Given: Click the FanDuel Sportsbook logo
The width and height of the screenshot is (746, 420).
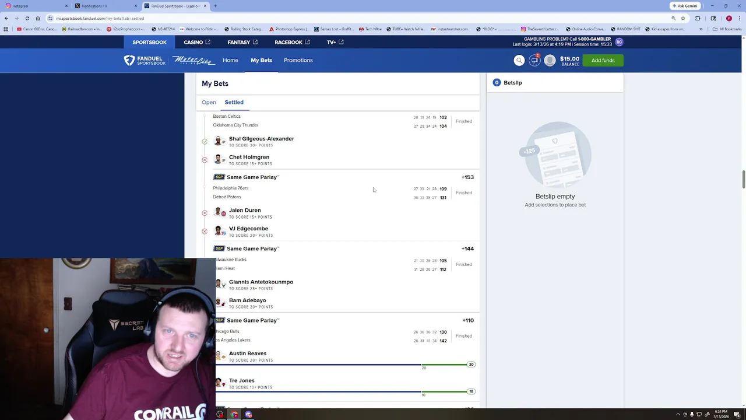Looking at the screenshot, I should pyautogui.click(x=145, y=60).
